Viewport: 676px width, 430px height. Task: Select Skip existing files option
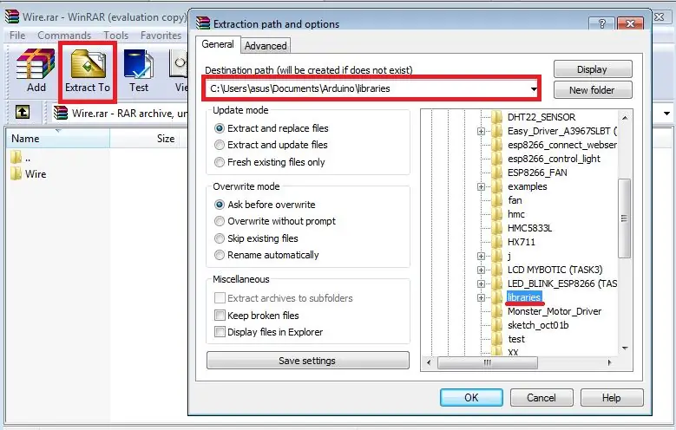[256, 238]
